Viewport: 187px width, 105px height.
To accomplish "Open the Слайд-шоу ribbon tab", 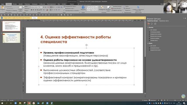I will pos(42,4).
